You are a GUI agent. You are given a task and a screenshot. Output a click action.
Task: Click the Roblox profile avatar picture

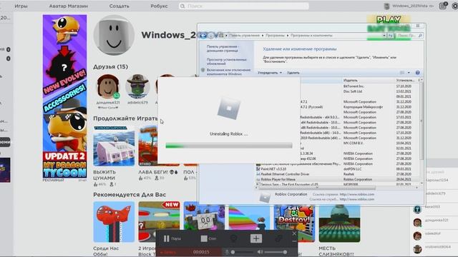click(114, 35)
